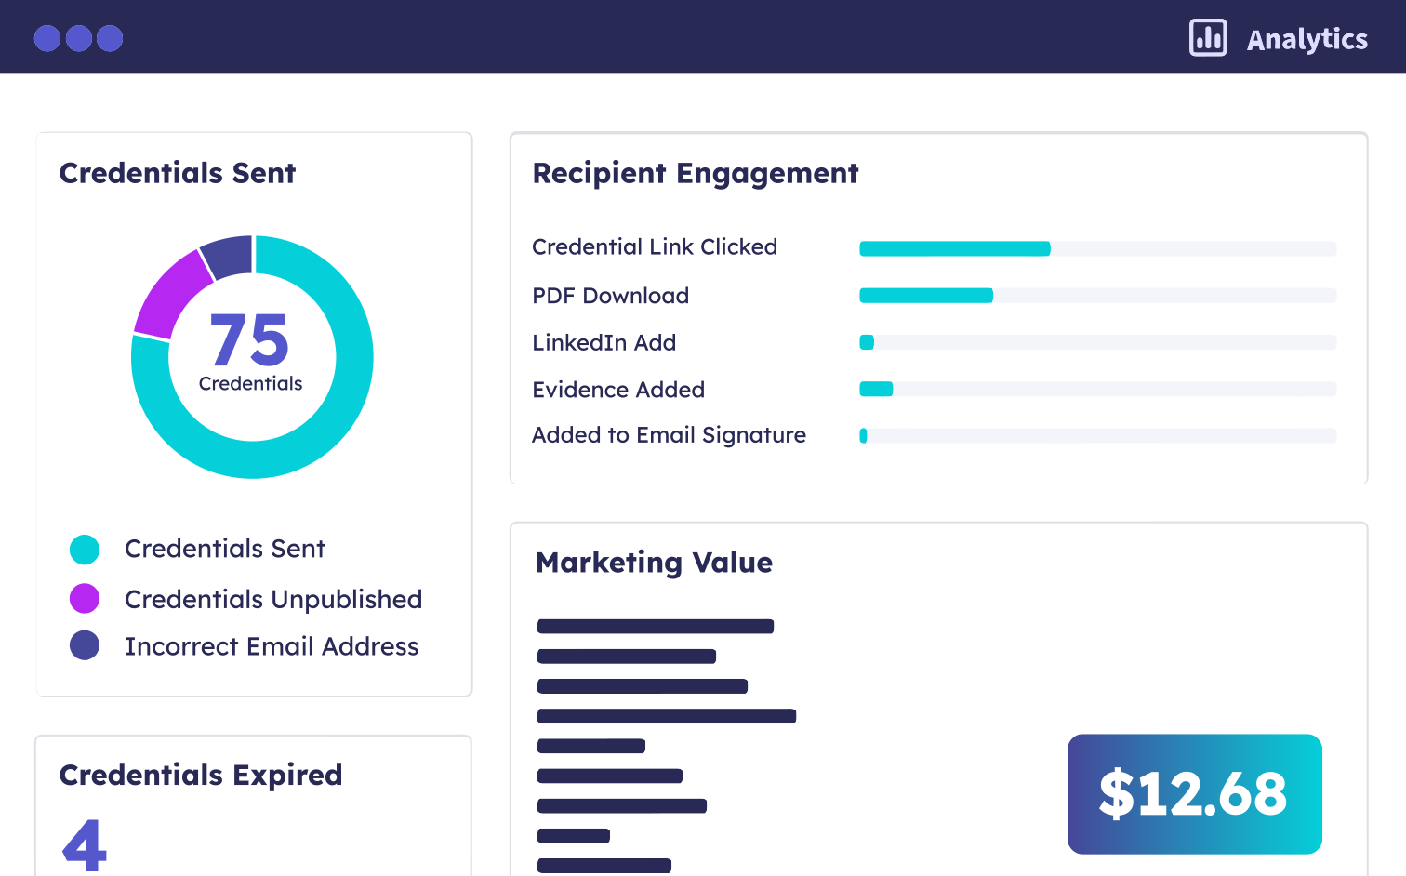Select the purple Credentials Unpublished legend dot

[85, 598]
